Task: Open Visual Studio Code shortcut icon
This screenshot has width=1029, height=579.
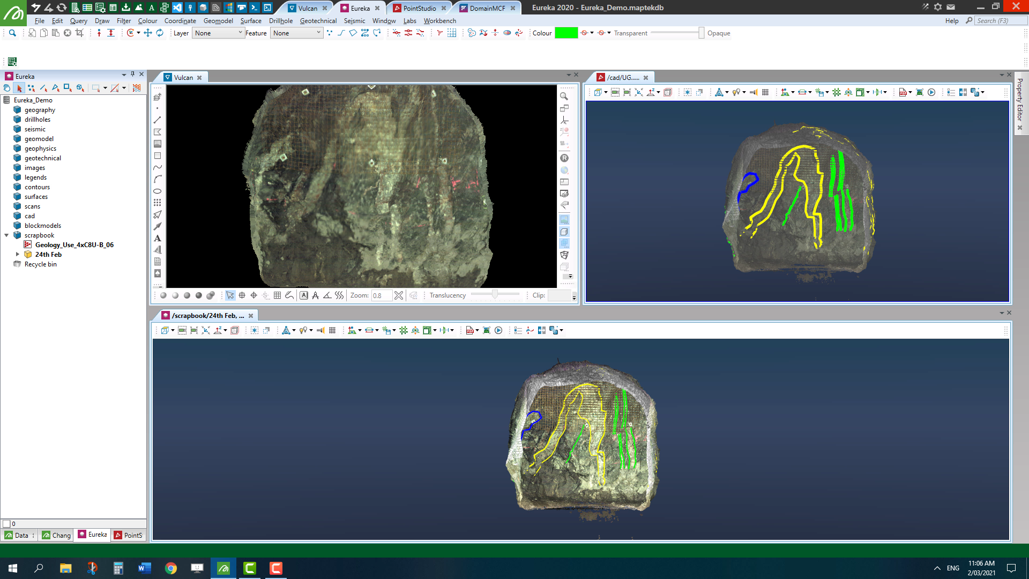Action: [x=177, y=8]
